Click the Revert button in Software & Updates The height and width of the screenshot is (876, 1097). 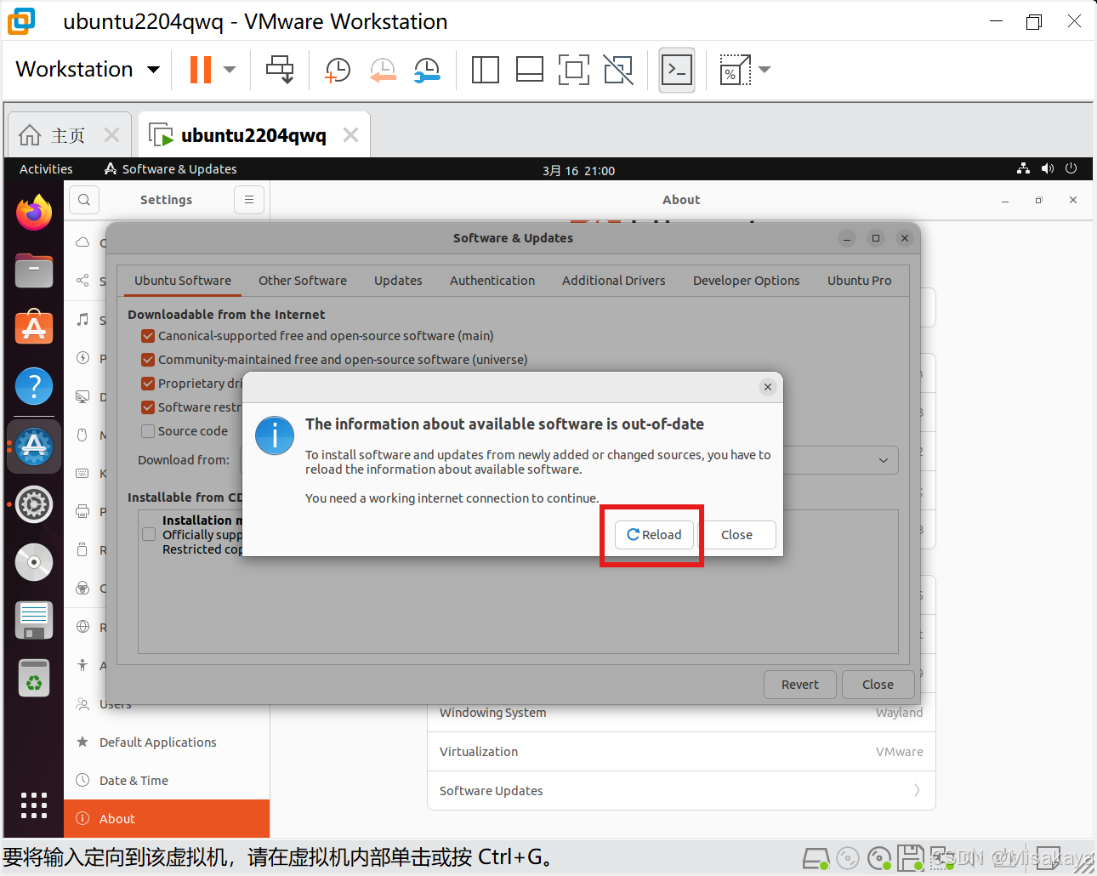tap(799, 685)
